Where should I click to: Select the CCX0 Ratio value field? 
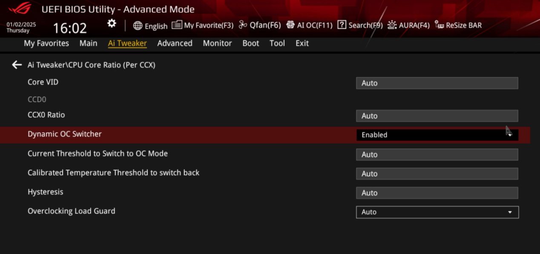(437, 116)
